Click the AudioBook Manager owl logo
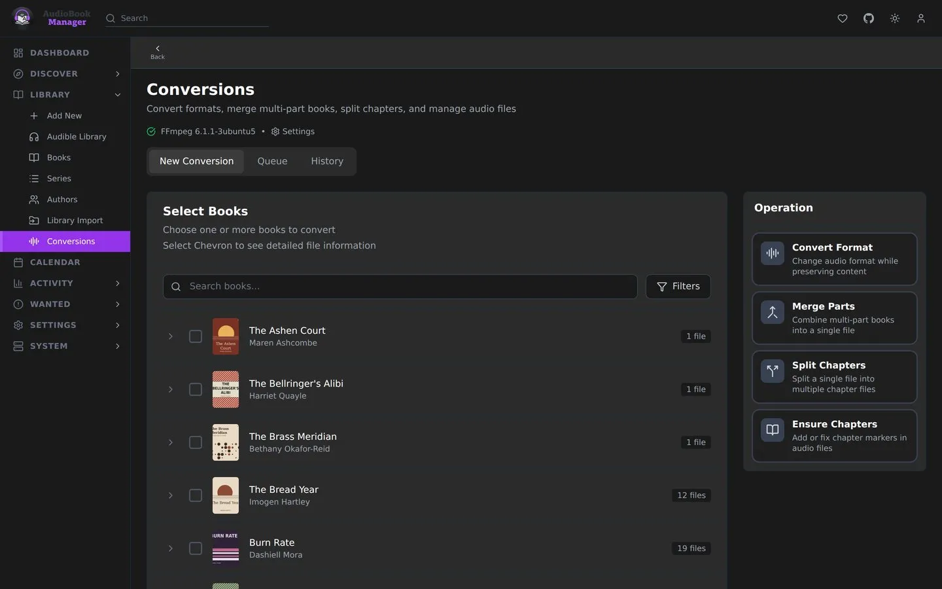The width and height of the screenshot is (942, 589). pos(22,18)
